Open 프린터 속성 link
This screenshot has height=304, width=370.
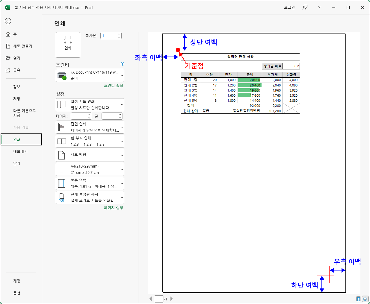coord(114,86)
